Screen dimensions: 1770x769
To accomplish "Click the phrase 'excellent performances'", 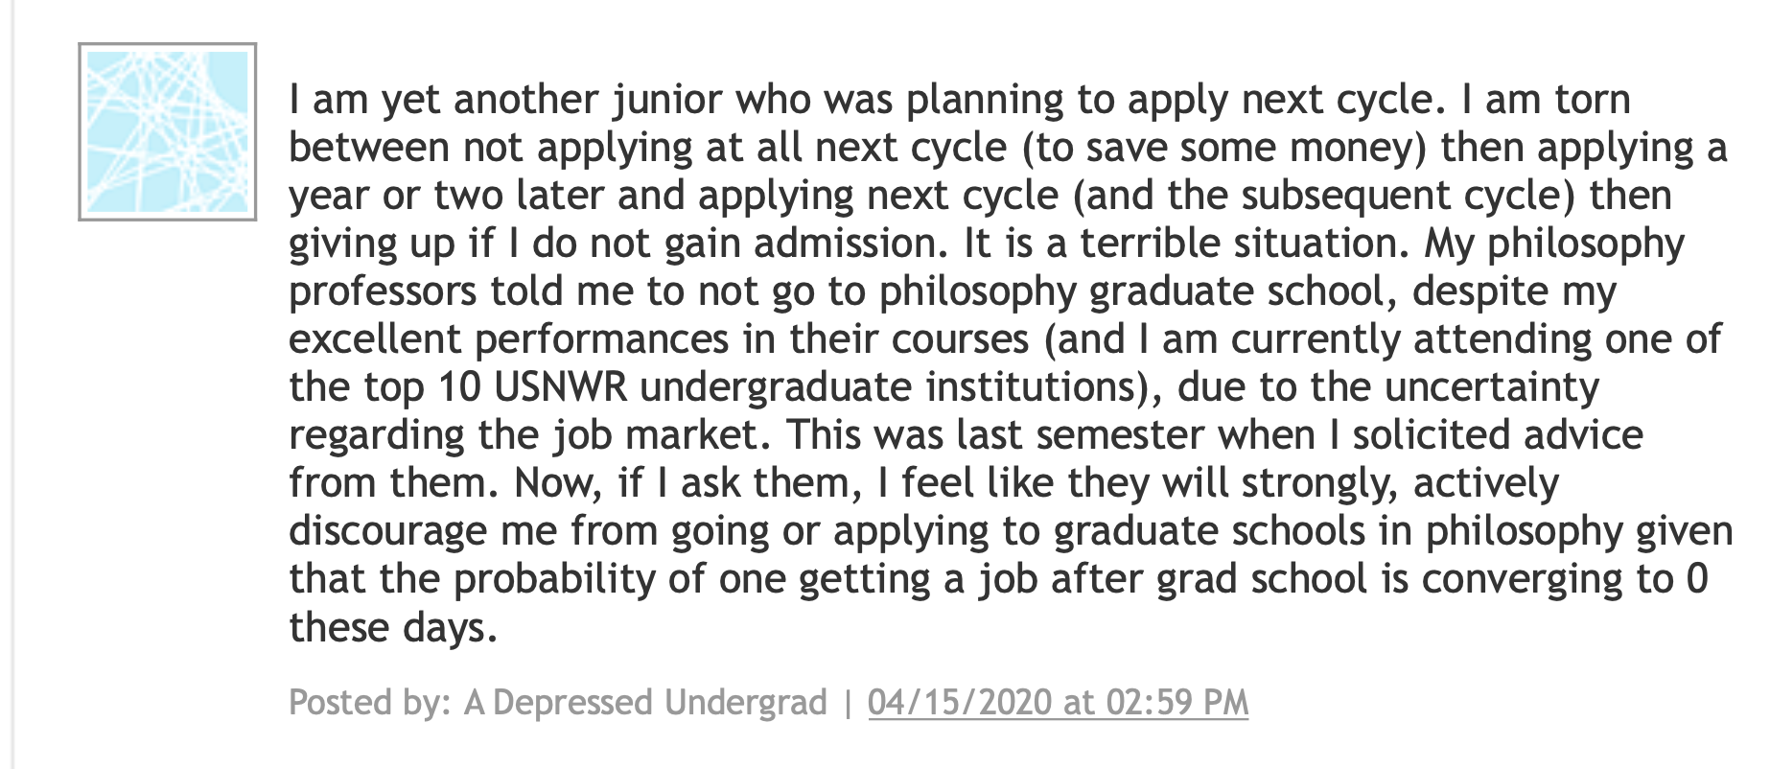I will click(x=509, y=339).
